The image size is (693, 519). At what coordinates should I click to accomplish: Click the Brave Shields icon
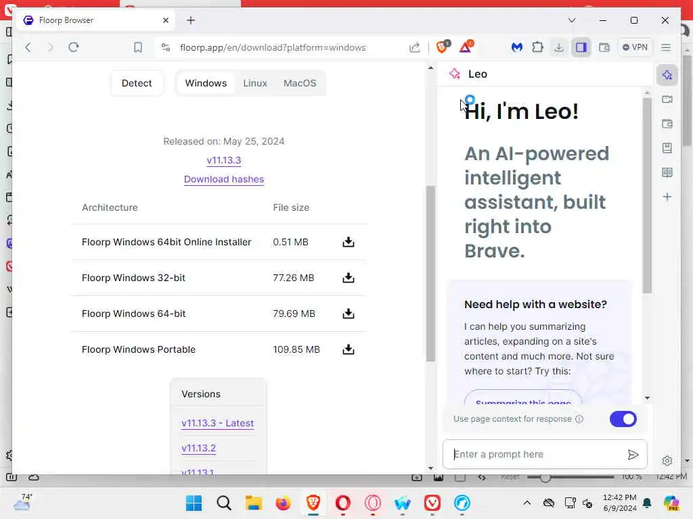click(x=443, y=47)
